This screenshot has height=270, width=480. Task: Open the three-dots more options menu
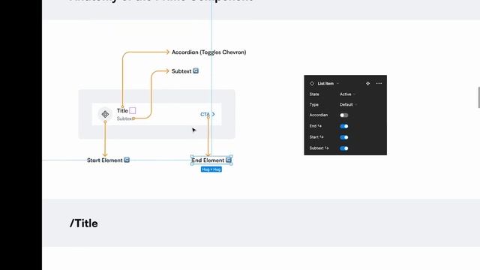(x=379, y=83)
